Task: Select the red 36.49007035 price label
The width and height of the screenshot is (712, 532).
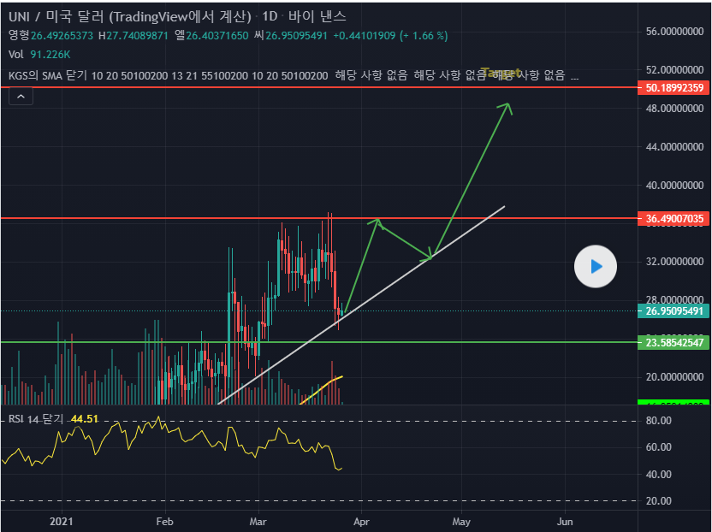Action: (x=674, y=219)
